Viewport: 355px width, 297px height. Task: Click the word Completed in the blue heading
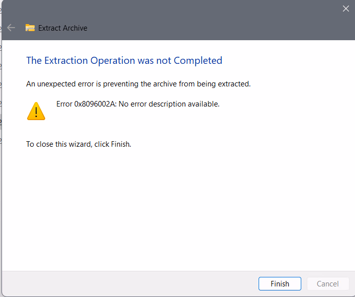pyautogui.click(x=198, y=61)
